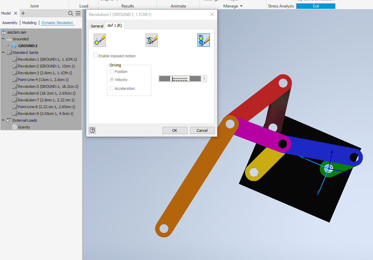Click the Revolution:1 joint icon

(15, 59)
